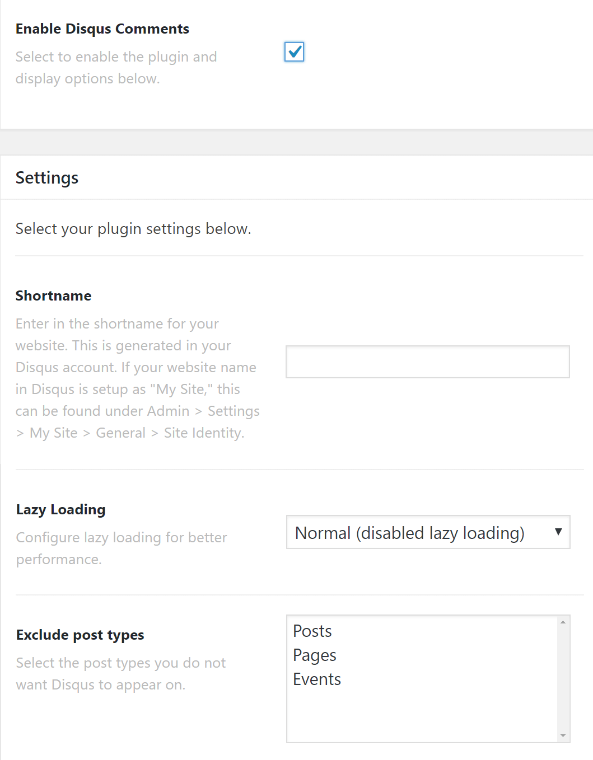The width and height of the screenshot is (593, 760).
Task: Click the scrollbar of the post types list
Action: [562, 678]
